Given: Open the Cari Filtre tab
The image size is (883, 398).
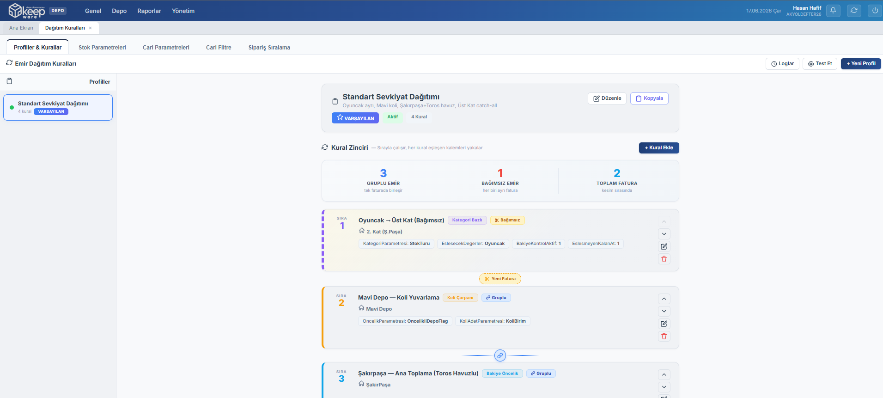Looking at the screenshot, I should click(x=219, y=47).
